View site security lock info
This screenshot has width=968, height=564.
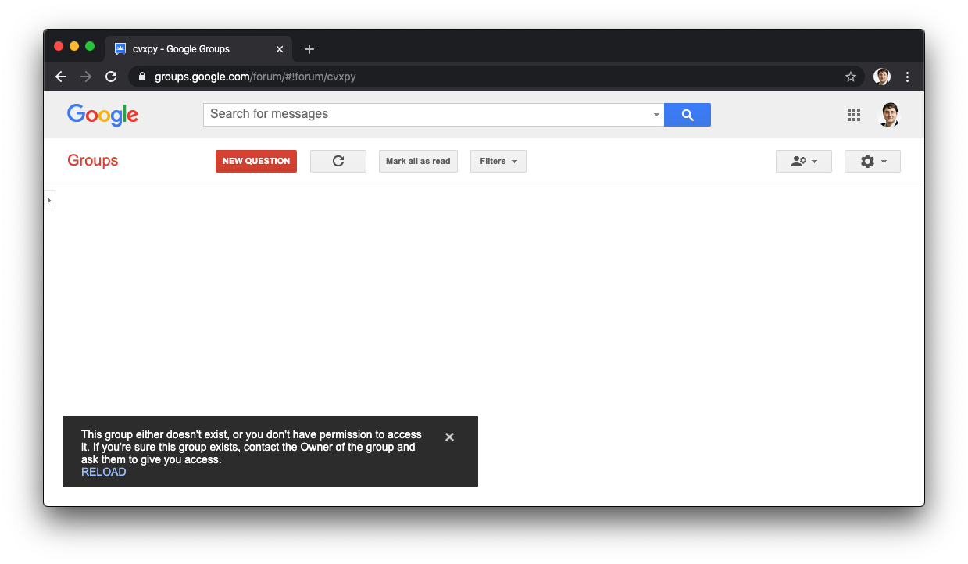(x=142, y=77)
